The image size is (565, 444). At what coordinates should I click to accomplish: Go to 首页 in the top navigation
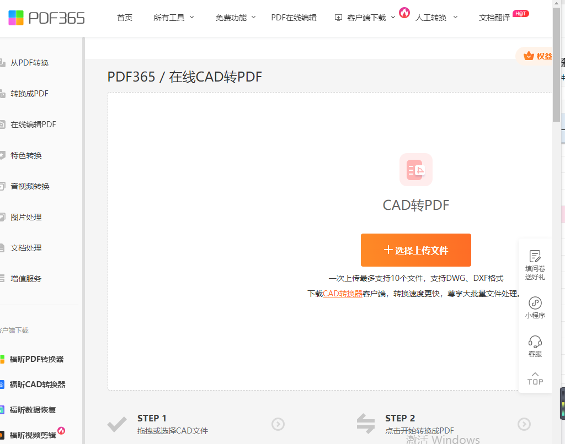point(125,18)
